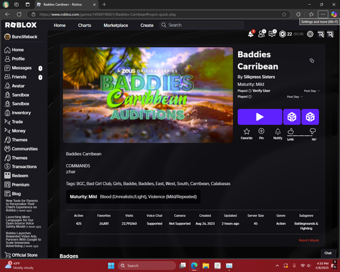Open the notifications bell in Roblox header

pyautogui.click(x=251, y=34)
